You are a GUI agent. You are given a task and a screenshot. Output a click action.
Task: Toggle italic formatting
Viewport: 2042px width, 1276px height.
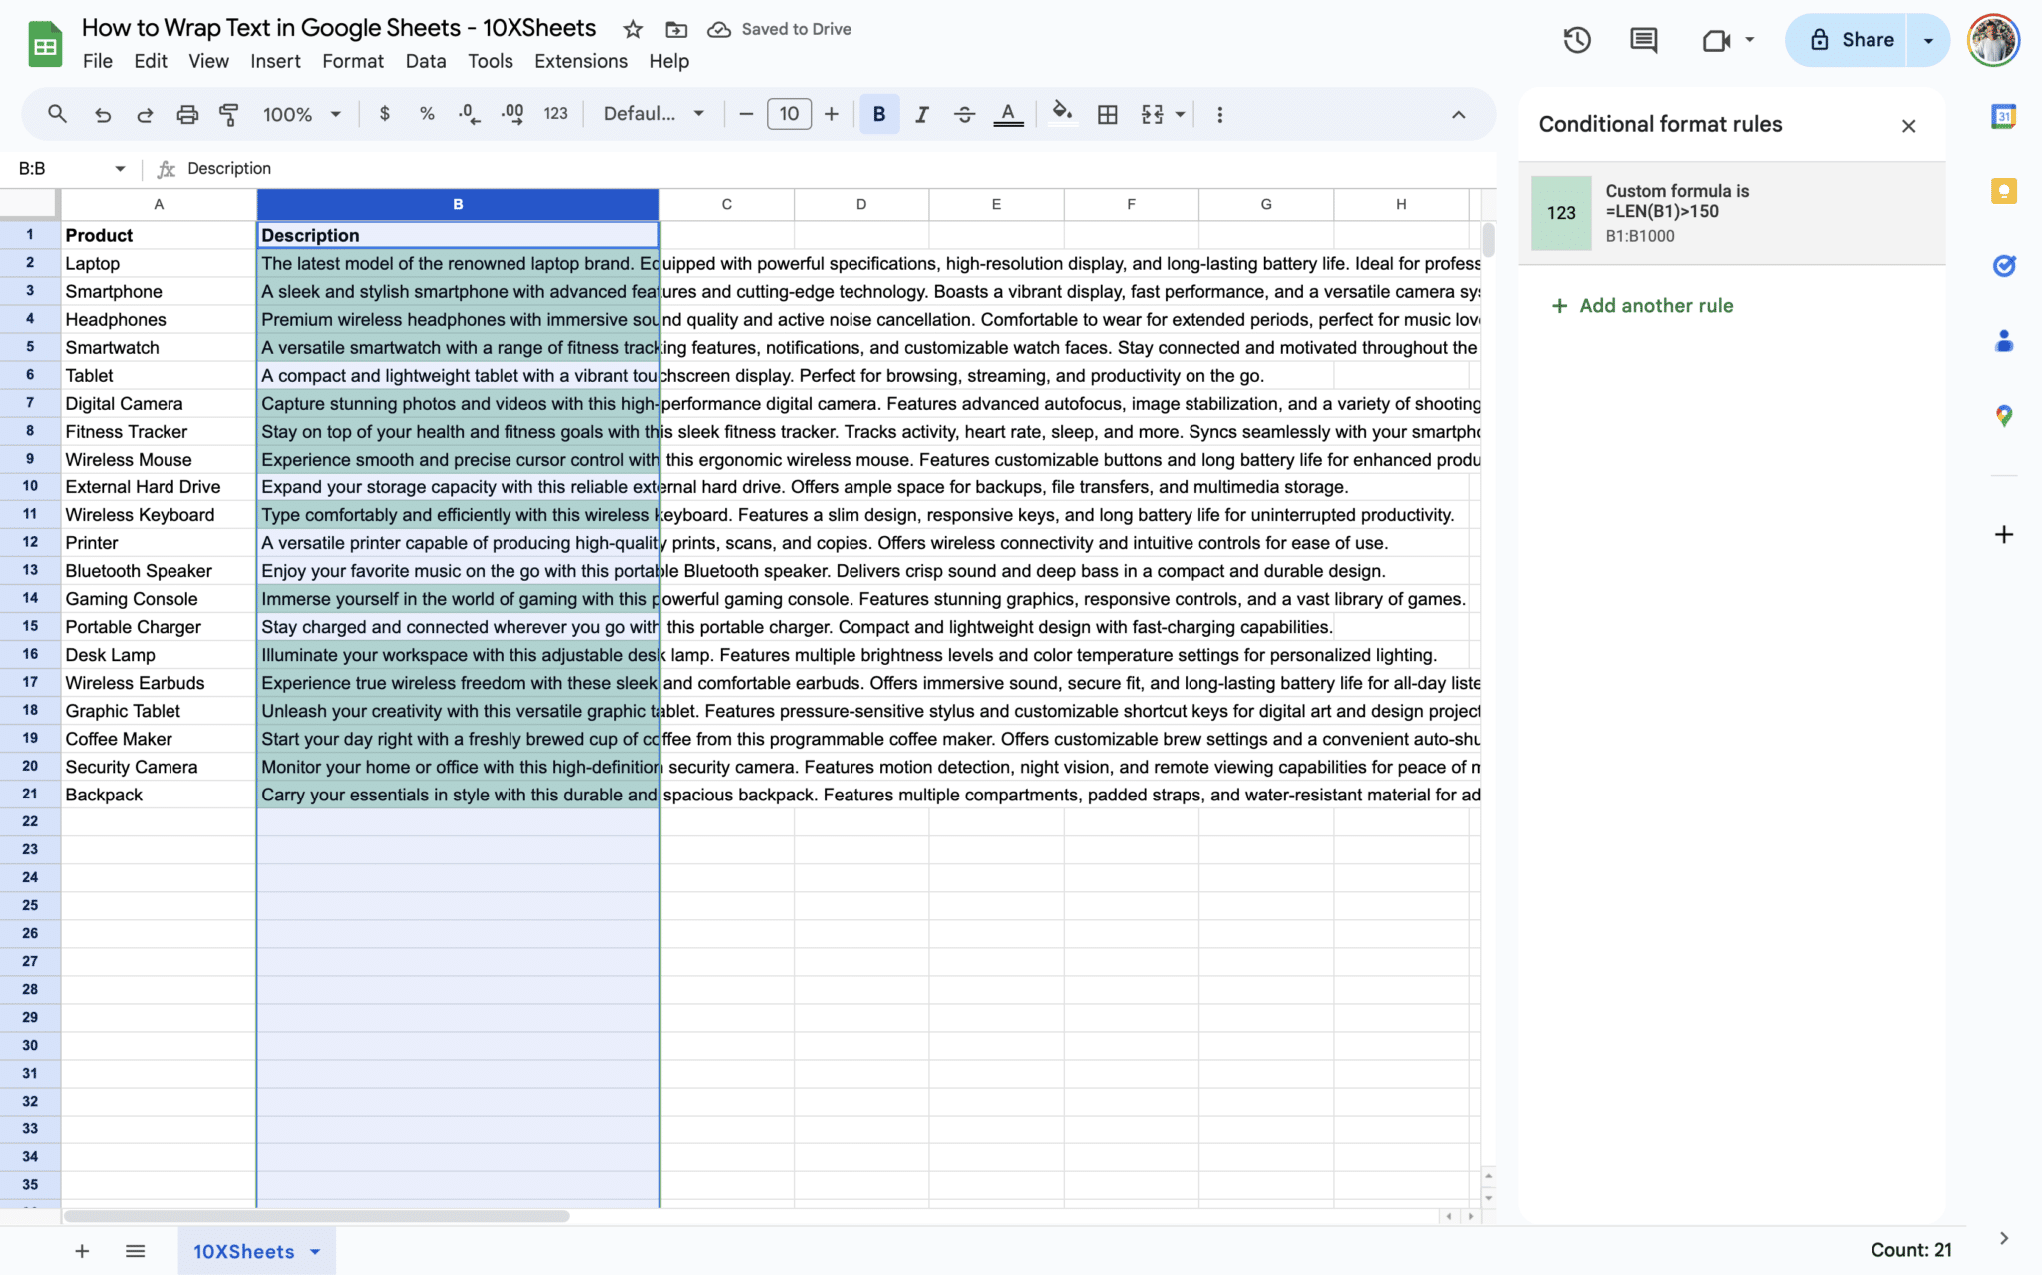[922, 114]
